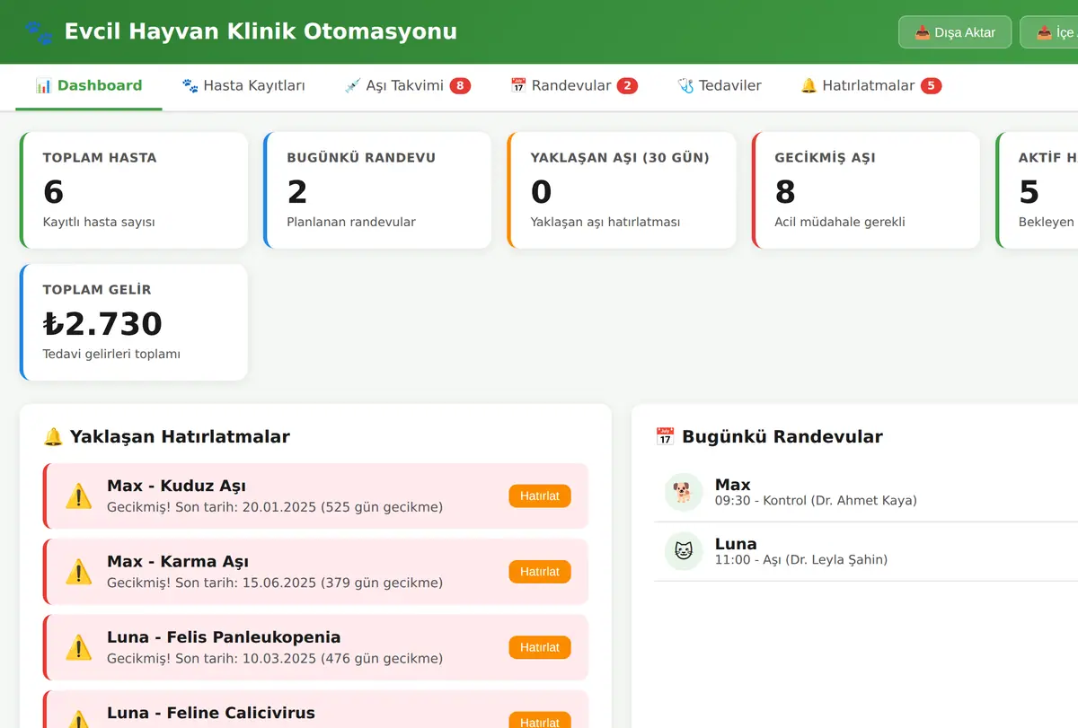The image size is (1078, 728).
Task: Click the red 5 badge on Hatırlatmalar
Action: 931,86
